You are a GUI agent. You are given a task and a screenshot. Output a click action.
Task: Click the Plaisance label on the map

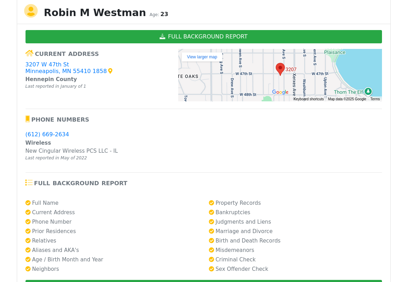pyautogui.click(x=335, y=52)
